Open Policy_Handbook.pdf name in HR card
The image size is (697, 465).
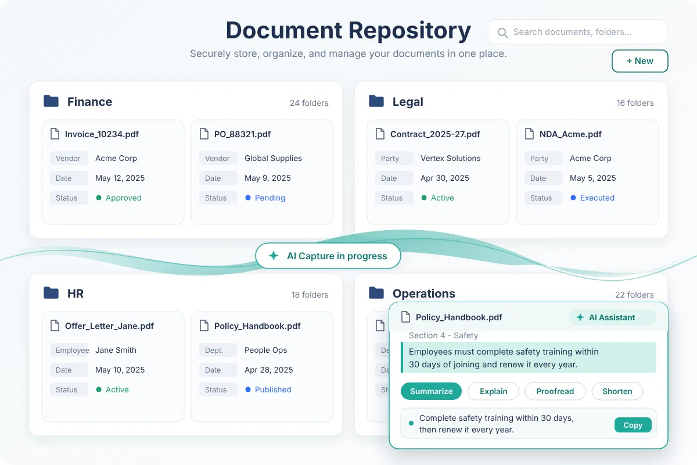click(257, 326)
